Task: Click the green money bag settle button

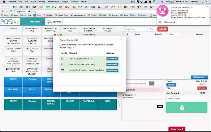Action: point(187,107)
